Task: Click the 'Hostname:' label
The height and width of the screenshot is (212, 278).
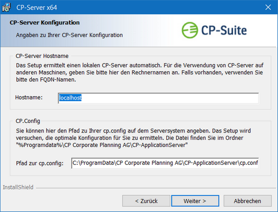Action: pos(29,97)
